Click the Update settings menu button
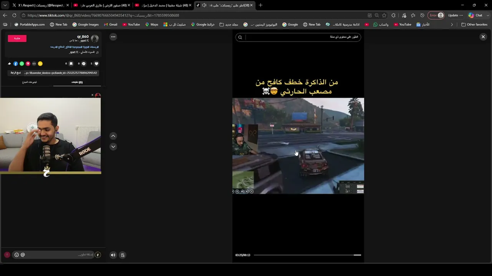 coord(455,15)
